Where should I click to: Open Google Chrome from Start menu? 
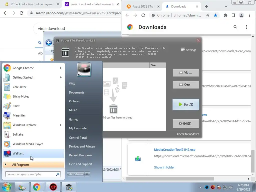coord(33,68)
